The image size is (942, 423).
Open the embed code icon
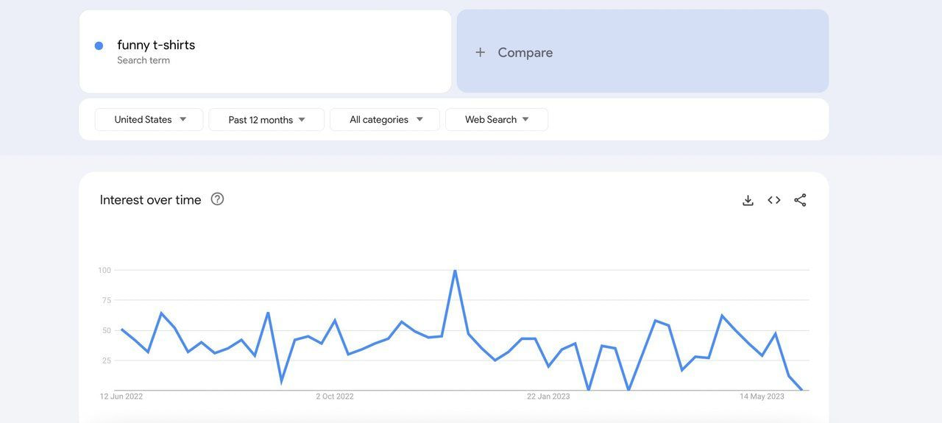pyautogui.click(x=774, y=200)
